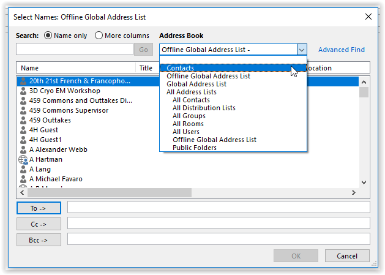The image size is (385, 275).
Task: Select All Contacts in dropdown
Action: [x=233, y=100]
